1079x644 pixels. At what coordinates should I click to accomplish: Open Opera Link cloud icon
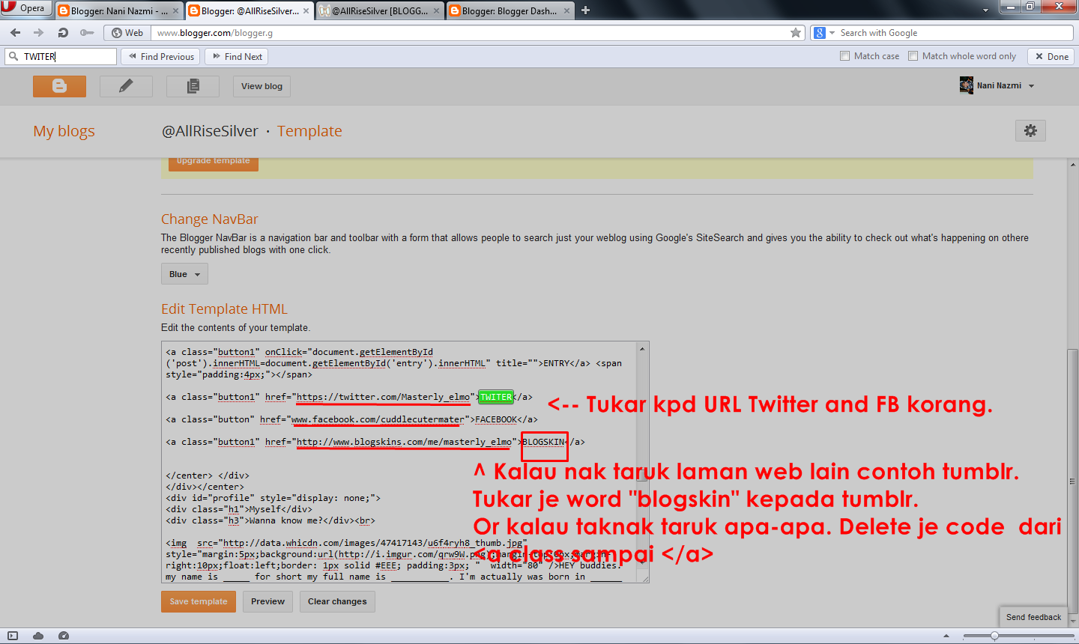[38, 636]
